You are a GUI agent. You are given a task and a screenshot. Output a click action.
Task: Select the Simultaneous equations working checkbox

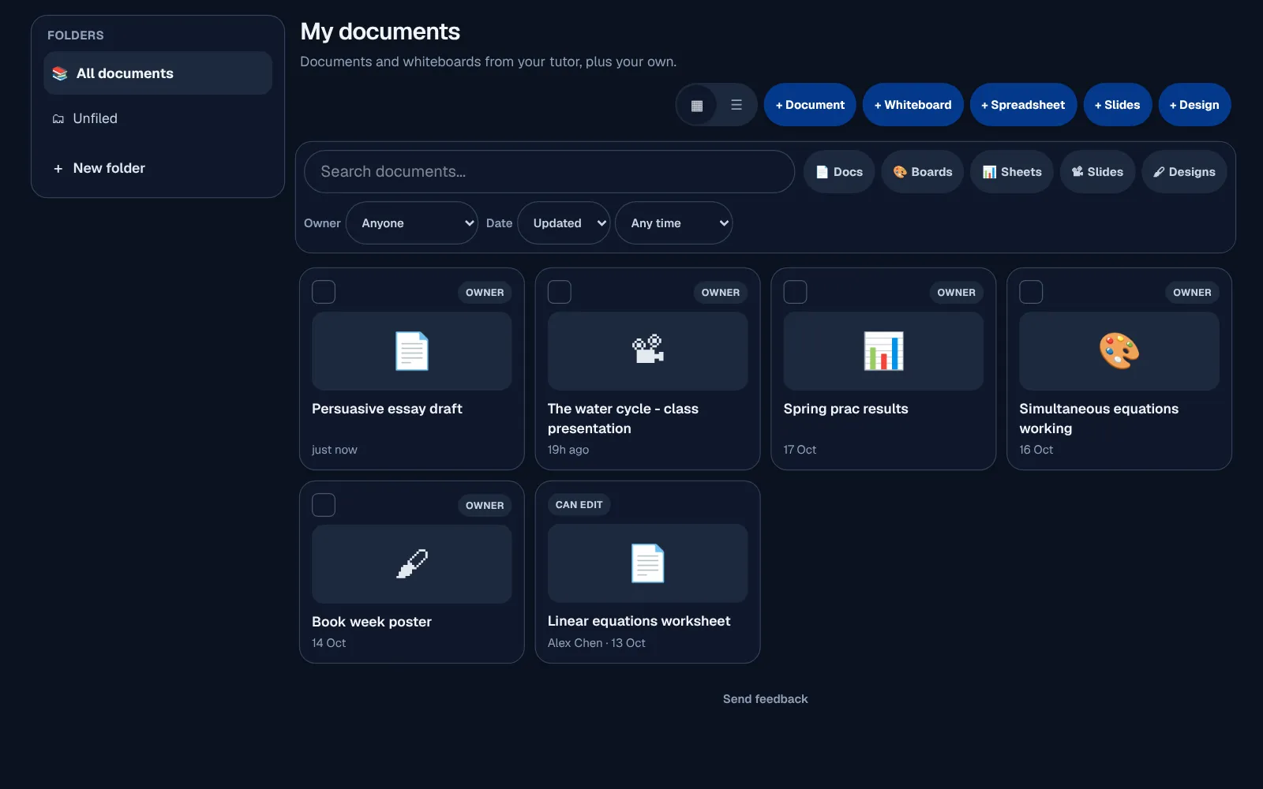coord(1031,292)
